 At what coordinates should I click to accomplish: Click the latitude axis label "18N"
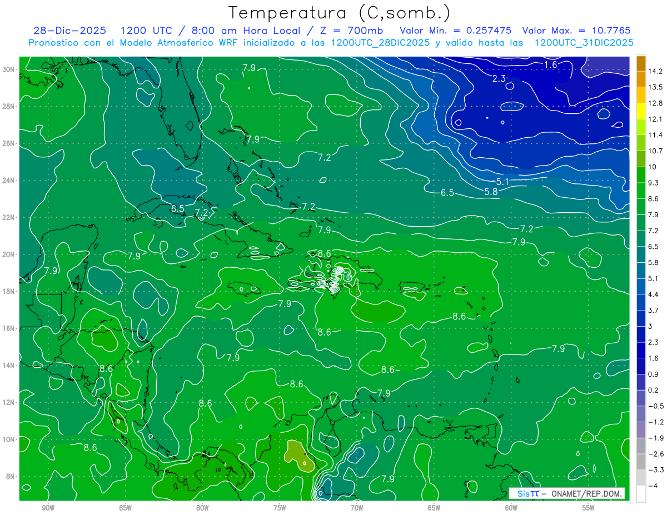coord(9,291)
